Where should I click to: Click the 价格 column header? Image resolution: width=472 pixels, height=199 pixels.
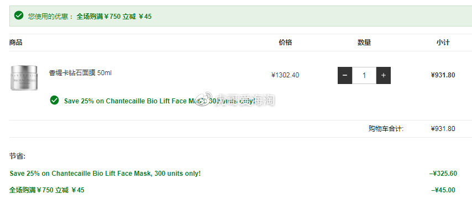click(x=285, y=43)
